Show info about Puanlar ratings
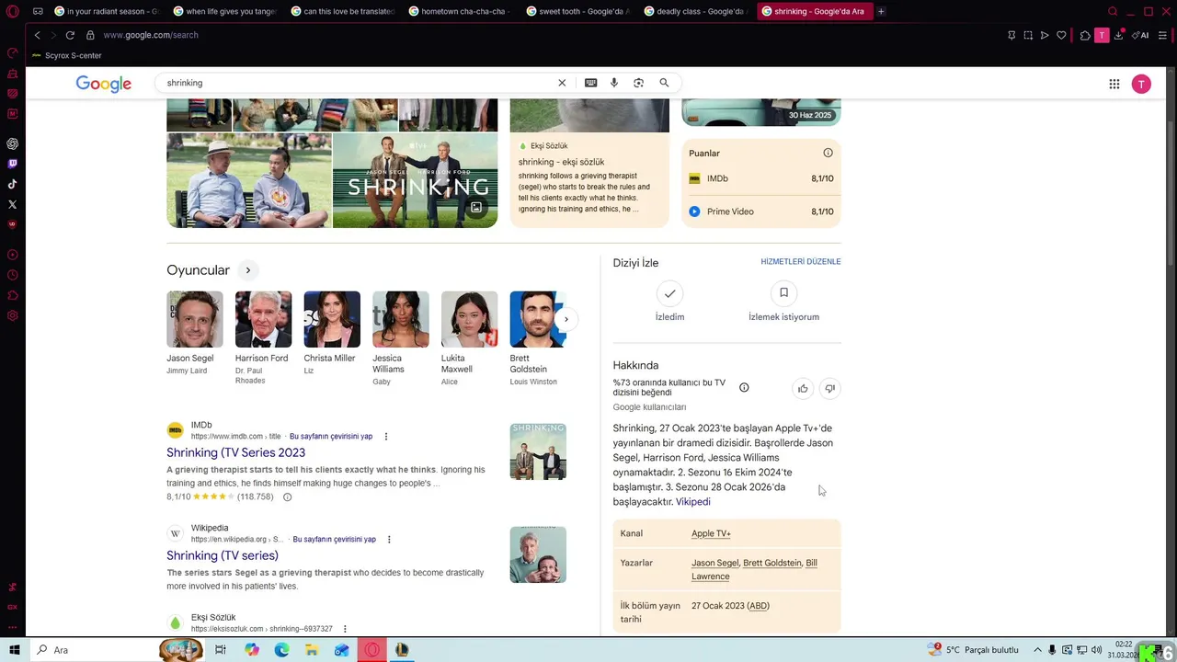1177x662 pixels. click(x=828, y=153)
